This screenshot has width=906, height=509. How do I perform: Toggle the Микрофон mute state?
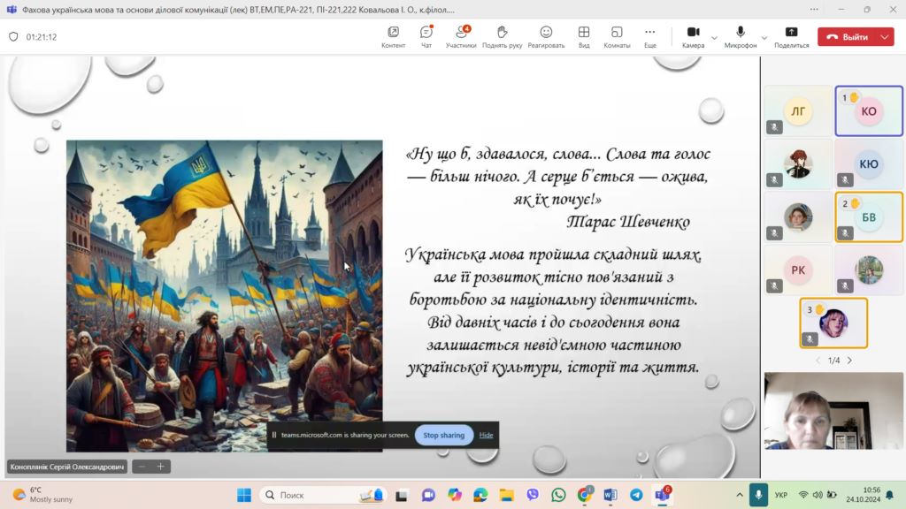741,36
